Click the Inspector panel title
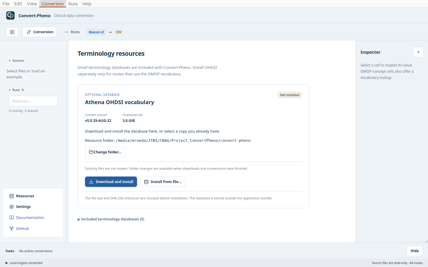The height and width of the screenshot is (267, 428). click(370, 52)
